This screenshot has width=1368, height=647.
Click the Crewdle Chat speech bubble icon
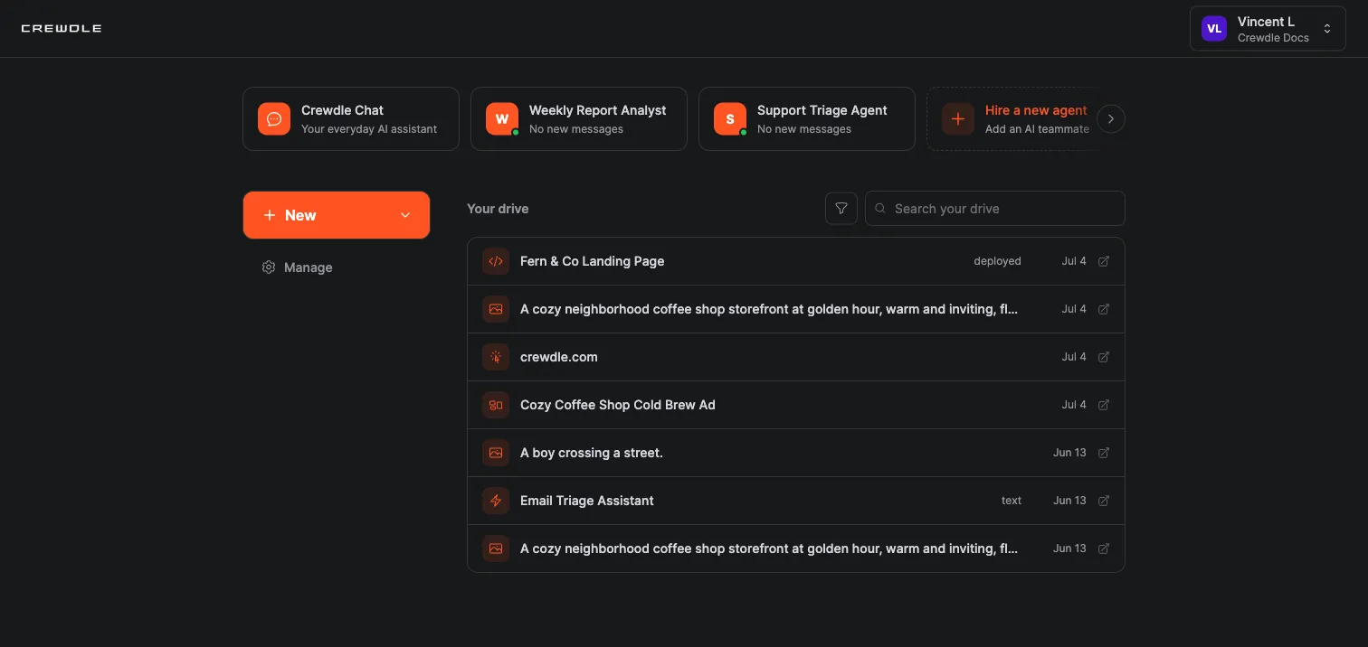pos(274,119)
